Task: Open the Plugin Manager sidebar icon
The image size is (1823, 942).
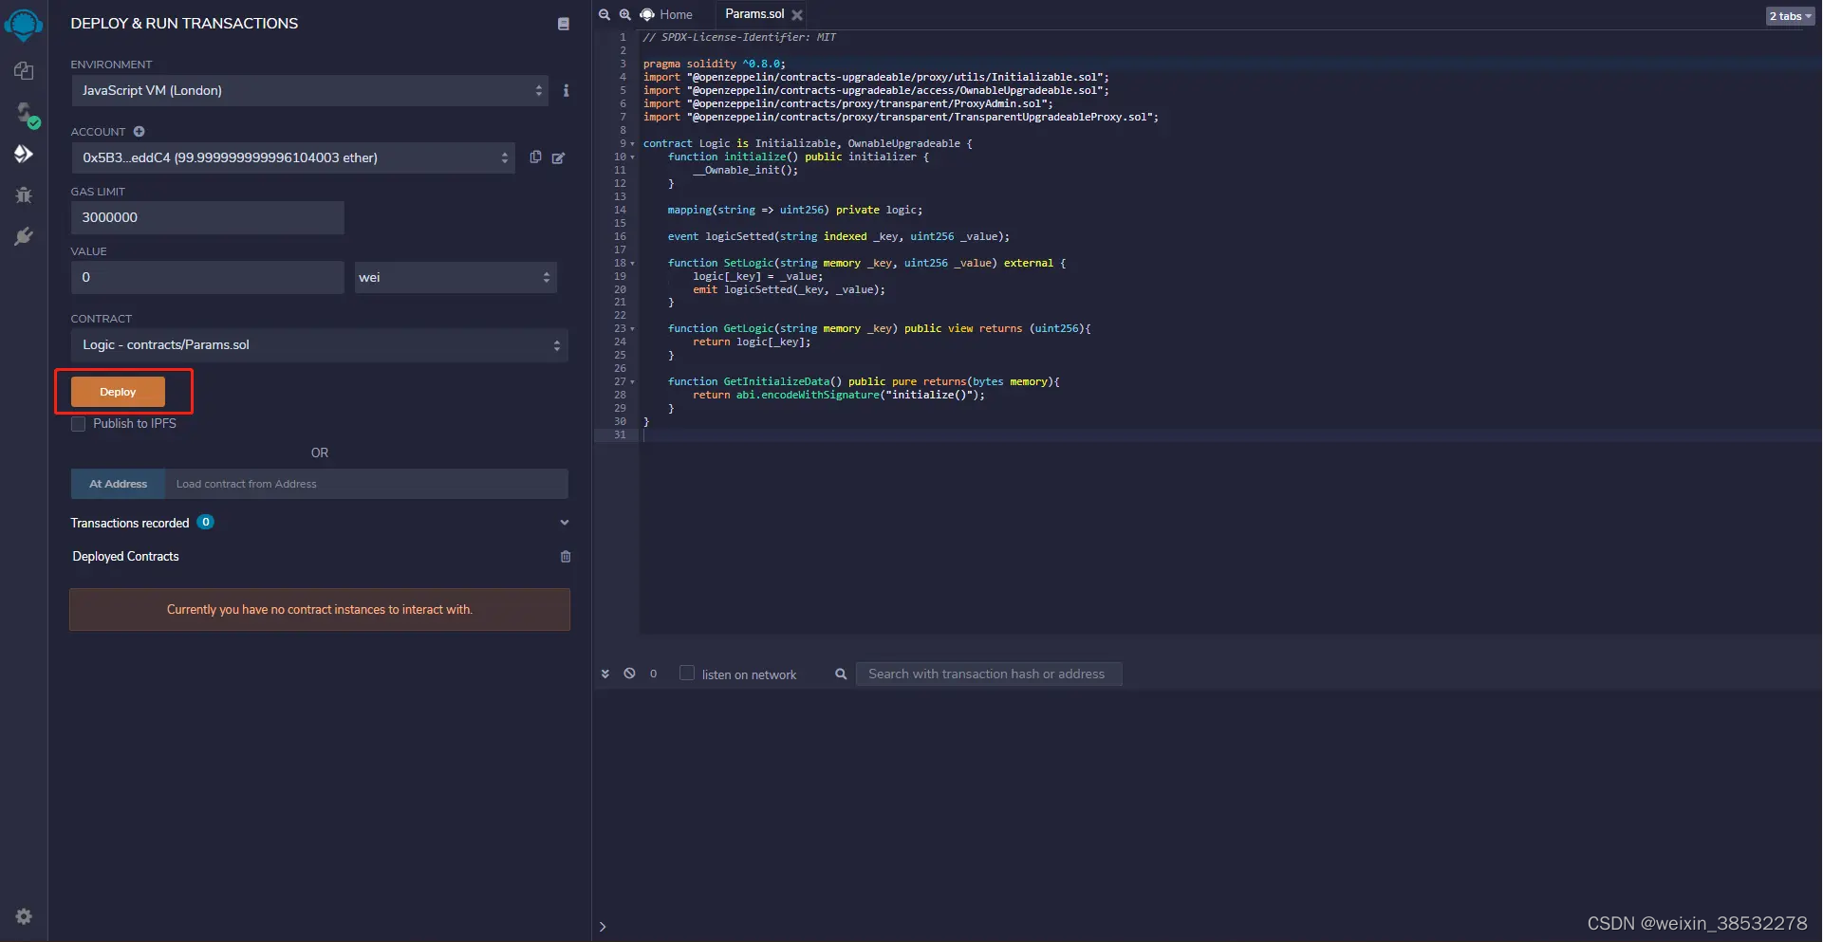Action: click(x=24, y=236)
